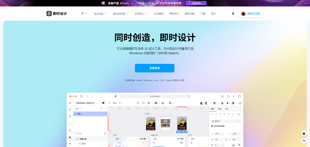310x147 pixels.
Task: Select the Rectangle tool
Action: click(70, 109)
